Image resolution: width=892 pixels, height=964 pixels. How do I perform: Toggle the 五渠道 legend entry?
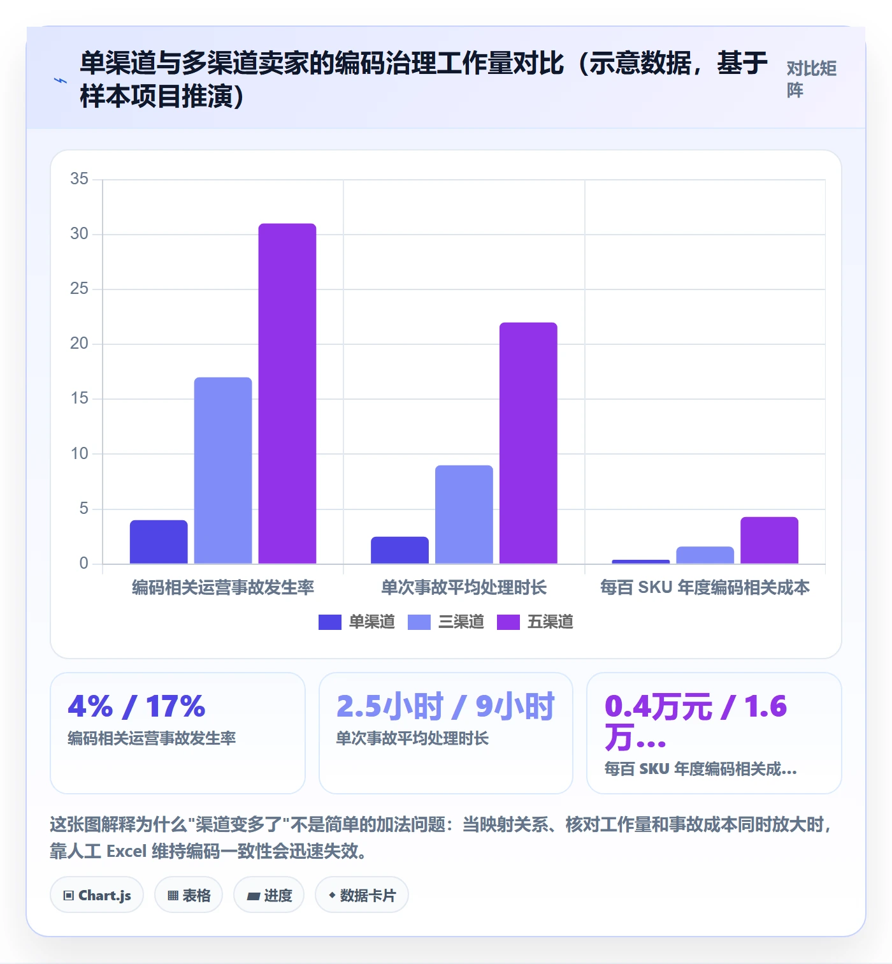(x=535, y=622)
